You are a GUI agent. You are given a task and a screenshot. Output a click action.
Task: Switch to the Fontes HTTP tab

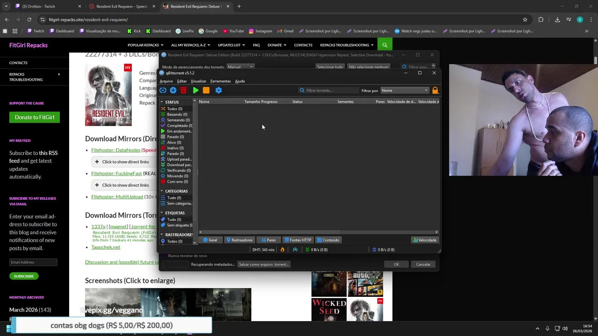(x=297, y=240)
